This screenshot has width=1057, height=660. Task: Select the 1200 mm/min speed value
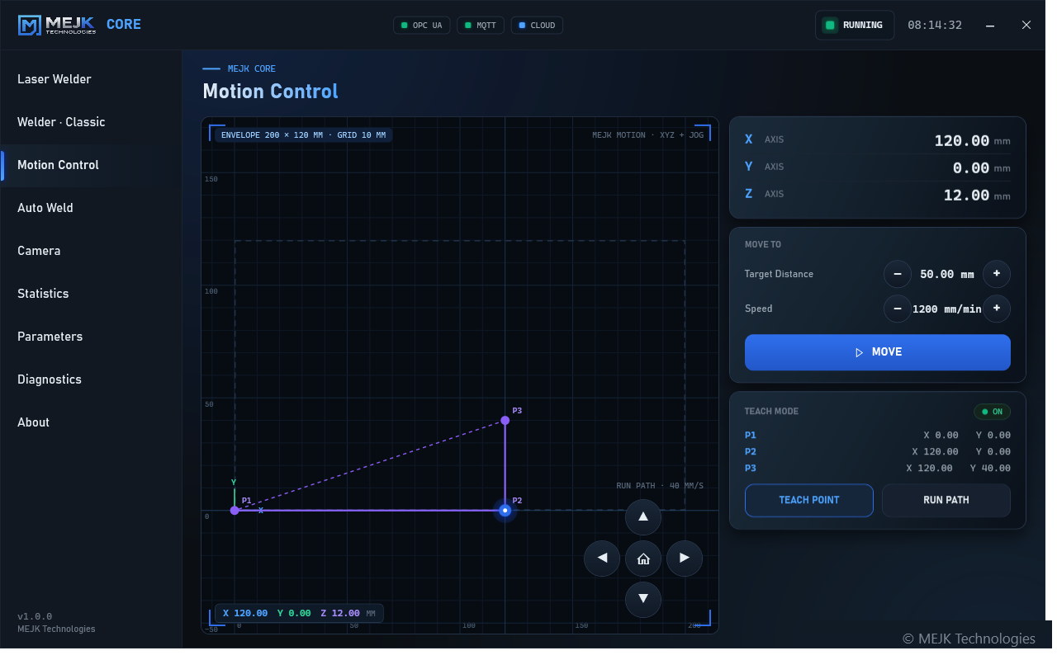click(x=947, y=309)
